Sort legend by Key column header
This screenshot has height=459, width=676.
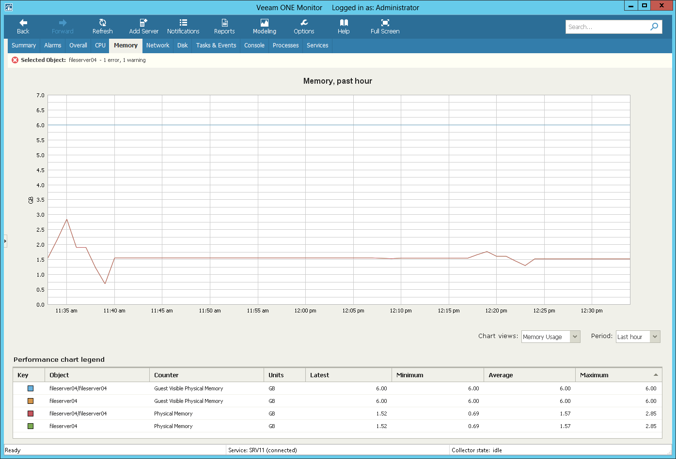(29, 375)
